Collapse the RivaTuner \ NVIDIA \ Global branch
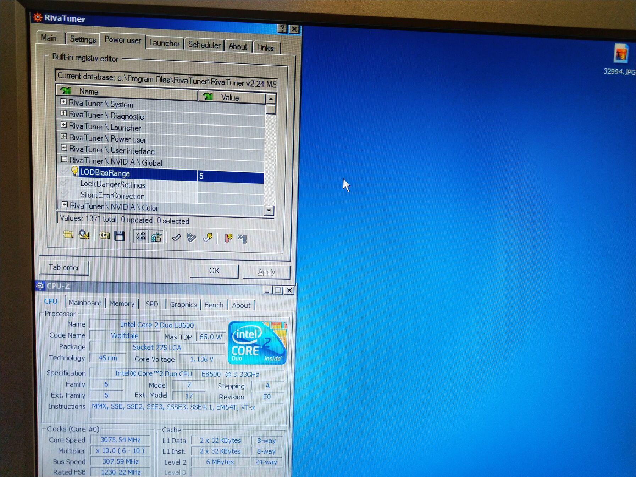This screenshot has height=477, width=636. click(64, 160)
